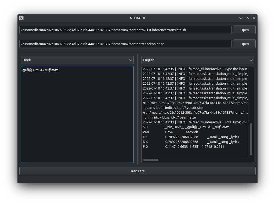275x204 pixels.
Task: Click Open next to the translate.sh path
Action: point(244,30)
